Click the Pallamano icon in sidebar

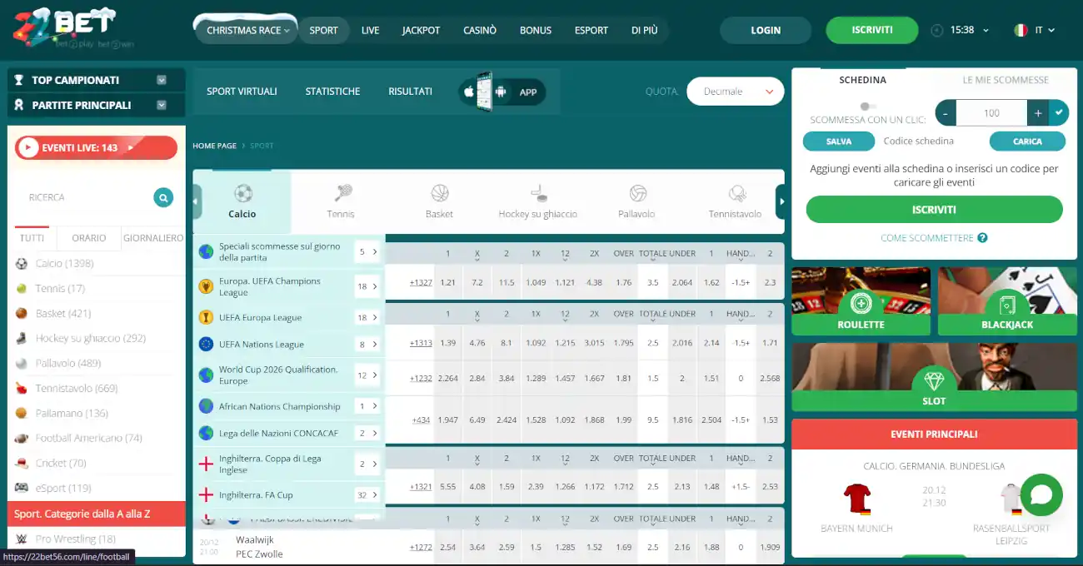22,414
